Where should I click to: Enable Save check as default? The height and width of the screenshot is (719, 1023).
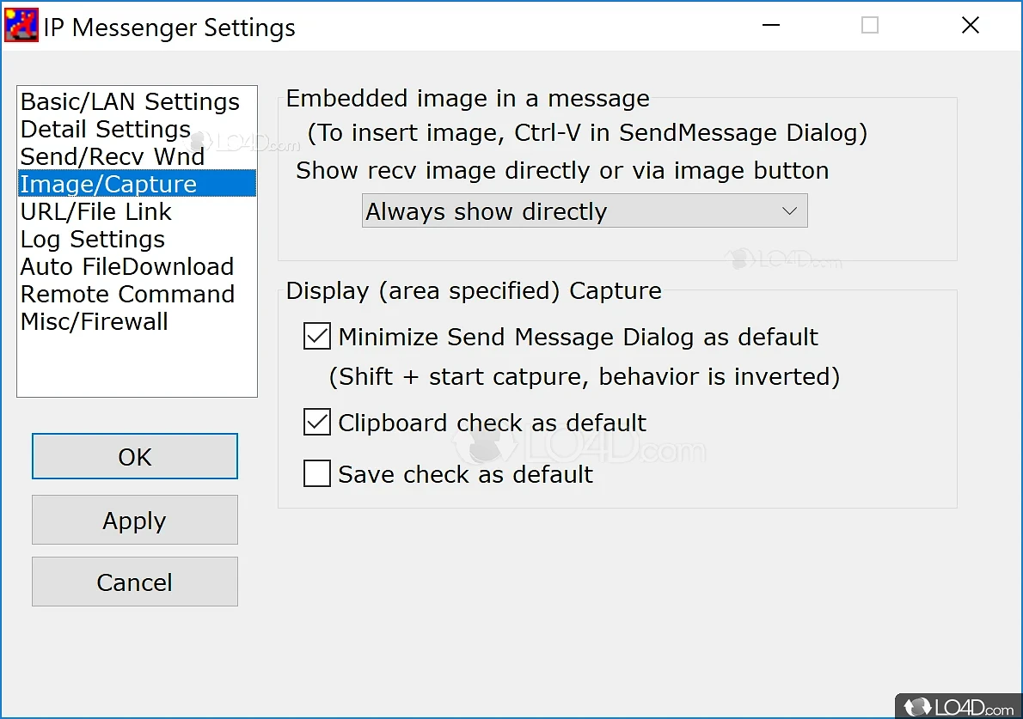[317, 474]
